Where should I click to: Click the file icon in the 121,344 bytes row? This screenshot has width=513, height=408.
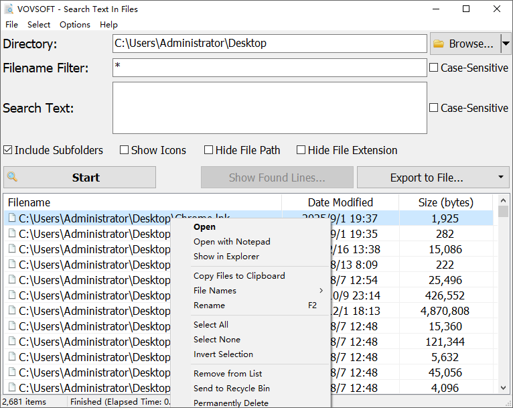tap(12, 340)
